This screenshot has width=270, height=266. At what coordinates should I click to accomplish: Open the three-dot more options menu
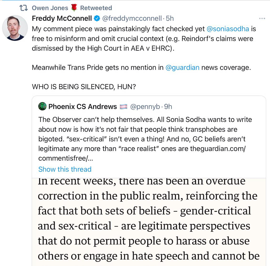(262, 19)
